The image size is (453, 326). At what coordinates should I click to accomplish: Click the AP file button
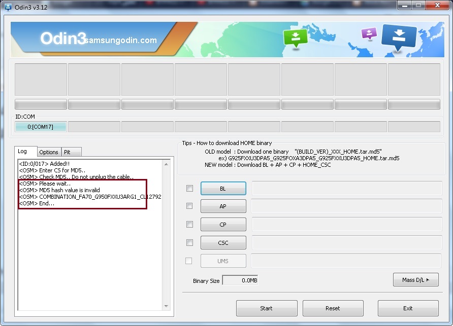(x=223, y=206)
